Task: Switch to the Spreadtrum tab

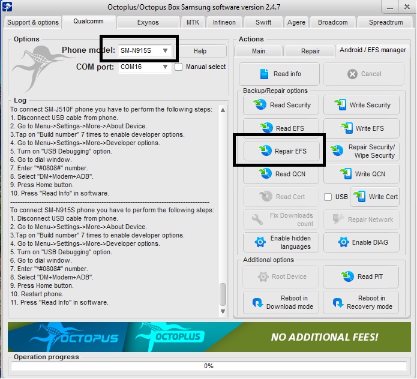Action: (x=386, y=22)
